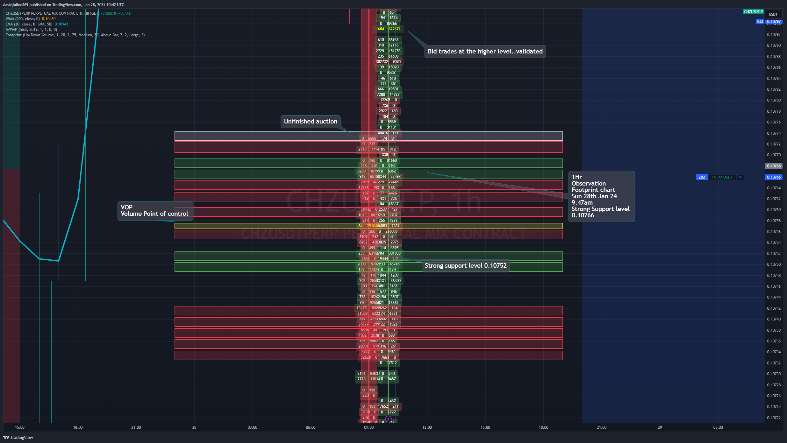Select the WMA (200, close, 0) indicator legend
The height and width of the screenshot is (443, 787).
tap(23, 19)
